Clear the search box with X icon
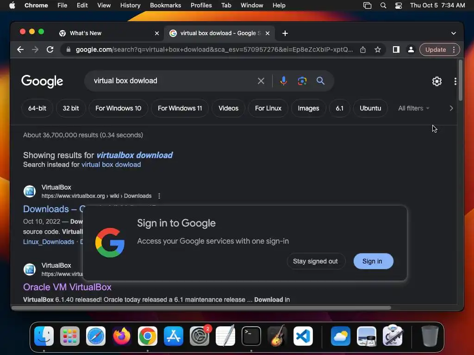 [261, 81]
